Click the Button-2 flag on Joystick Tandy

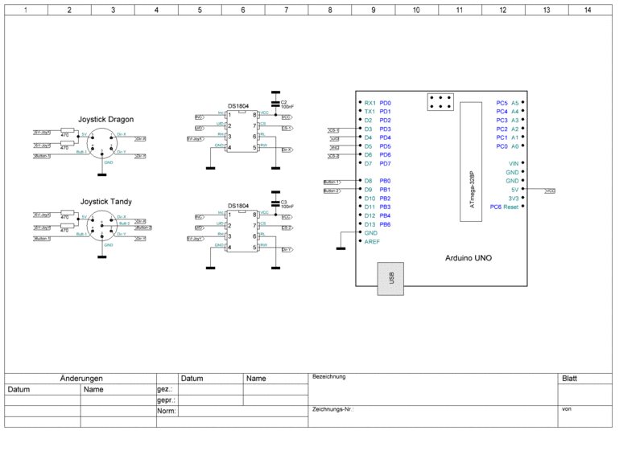point(143,227)
